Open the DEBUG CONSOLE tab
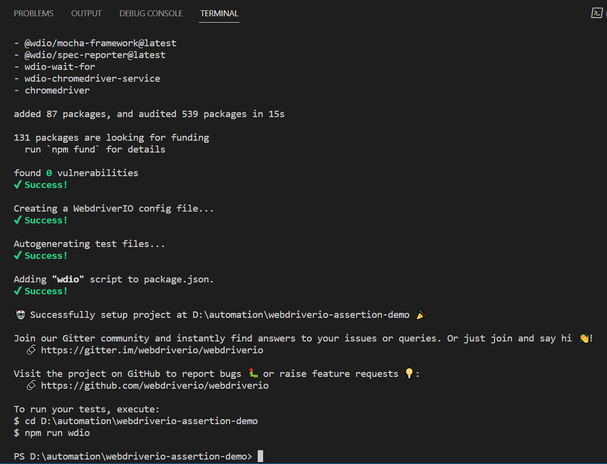This screenshot has height=464, width=607. (x=151, y=13)
